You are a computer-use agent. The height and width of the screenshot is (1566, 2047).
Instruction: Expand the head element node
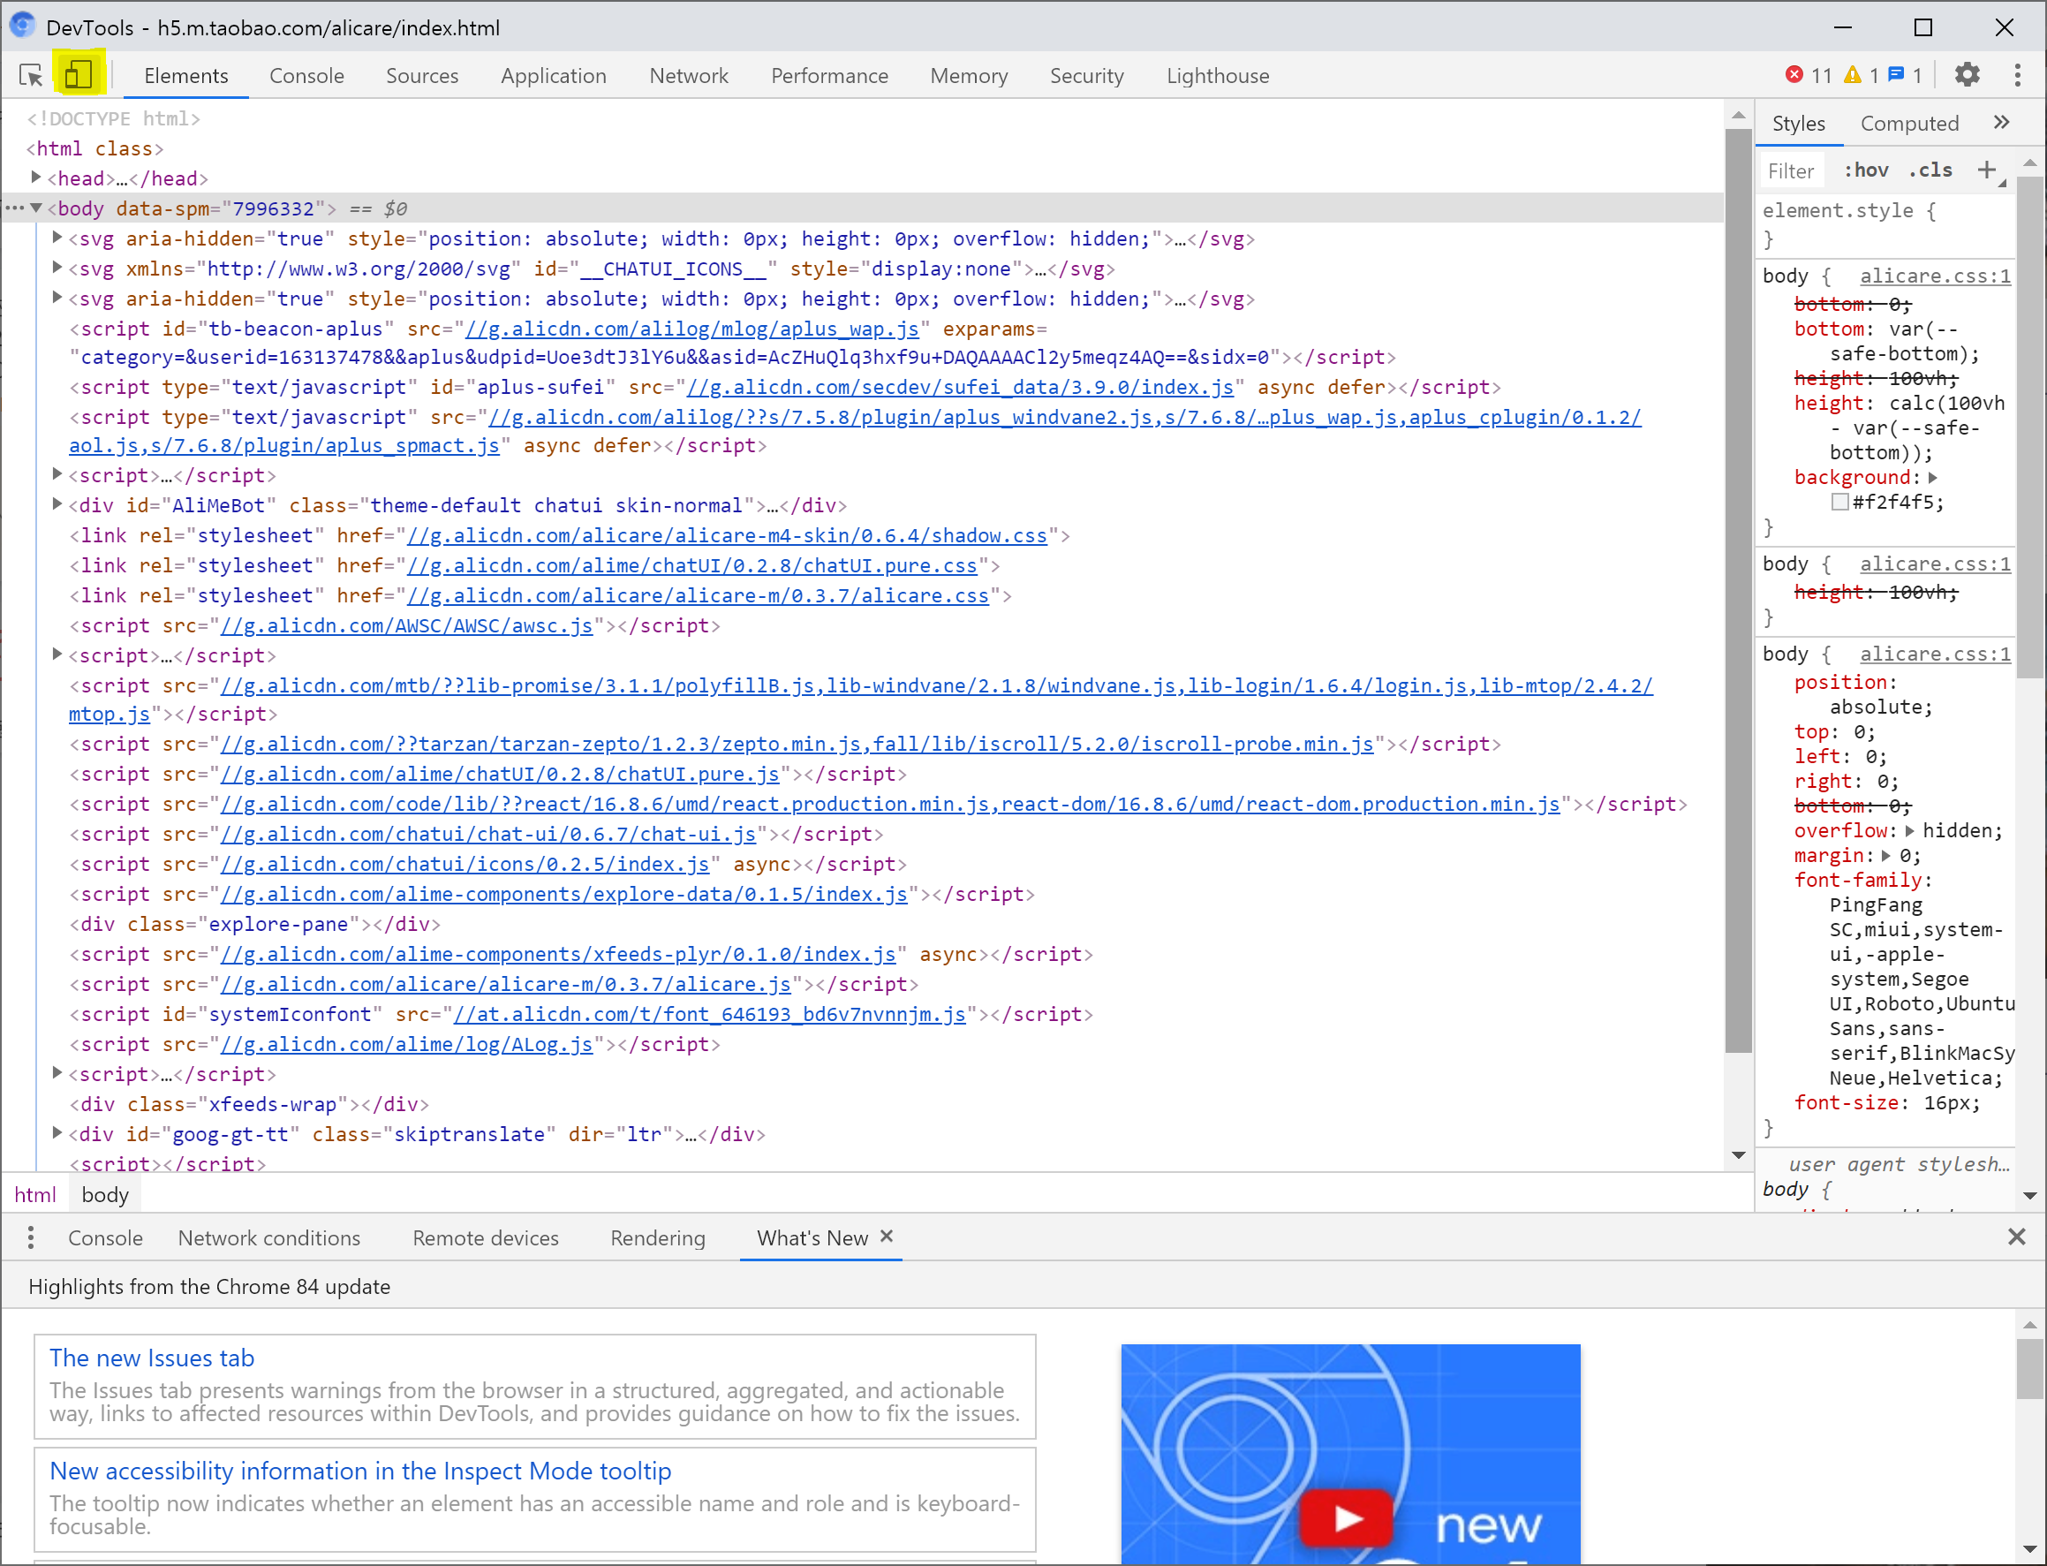pyautogui.click(x=36, y=178)
